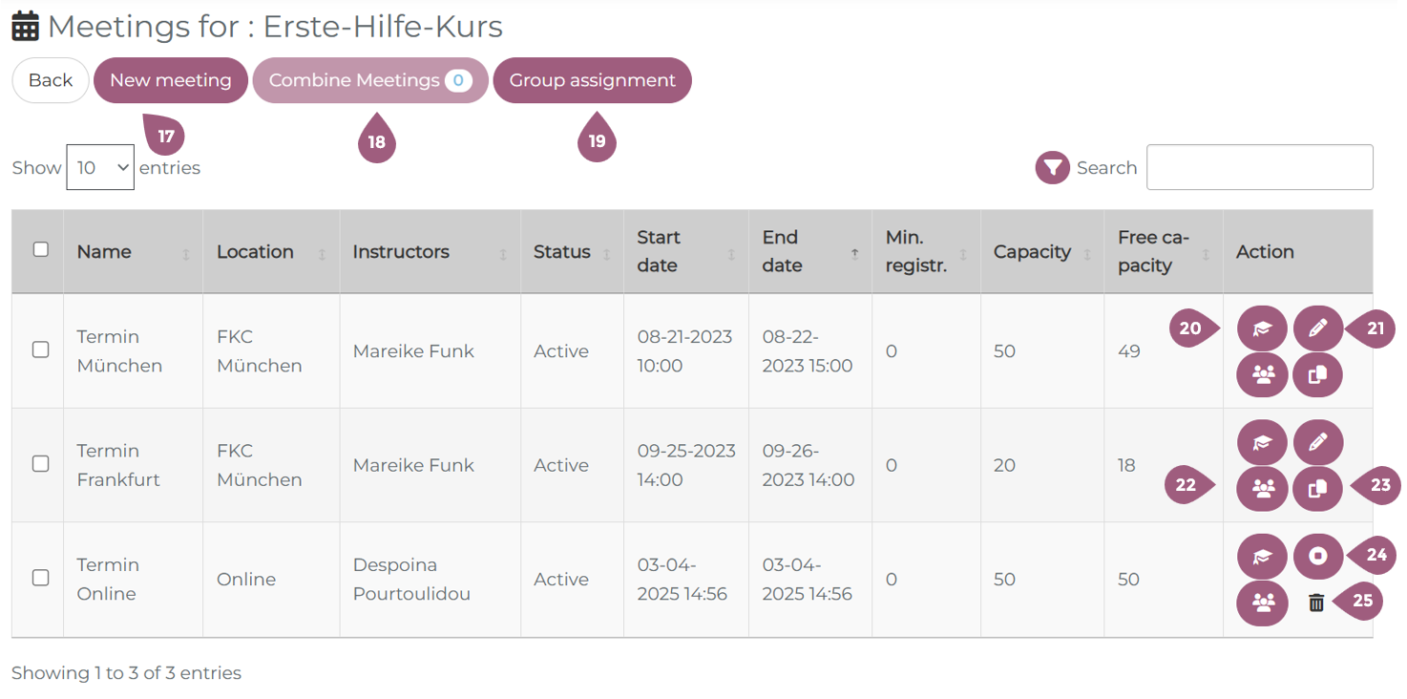Viewport: 1407px width, 699px height.
Task: Click pencil edit icon for Termin Frankfurt
Action: pyautogui.click(x=1317, y=443)
